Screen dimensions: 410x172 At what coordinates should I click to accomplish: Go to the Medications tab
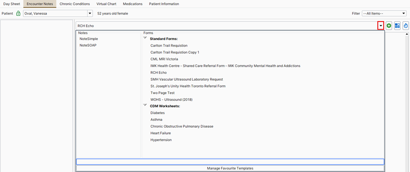pyautogui.click(x=133, y=4)
